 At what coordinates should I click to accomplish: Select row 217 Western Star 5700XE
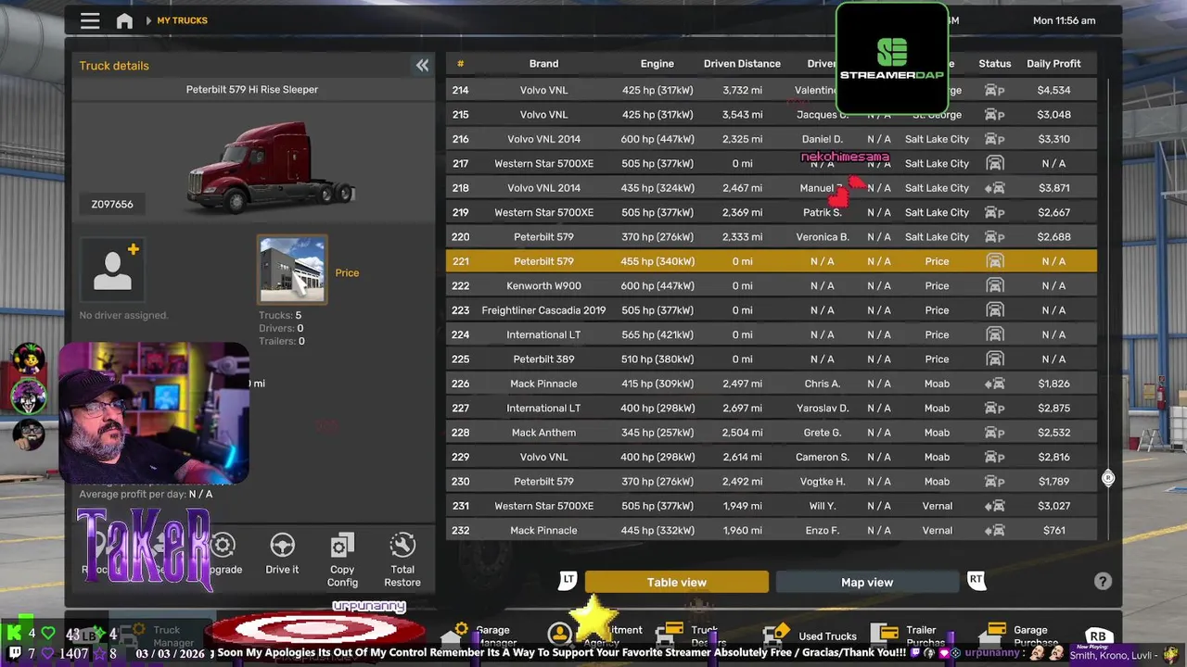click(x=772, y=163)
